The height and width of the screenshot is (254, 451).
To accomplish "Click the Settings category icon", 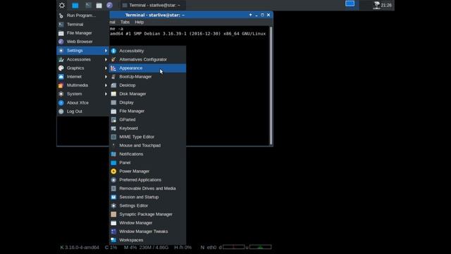I will pos(61,50).
